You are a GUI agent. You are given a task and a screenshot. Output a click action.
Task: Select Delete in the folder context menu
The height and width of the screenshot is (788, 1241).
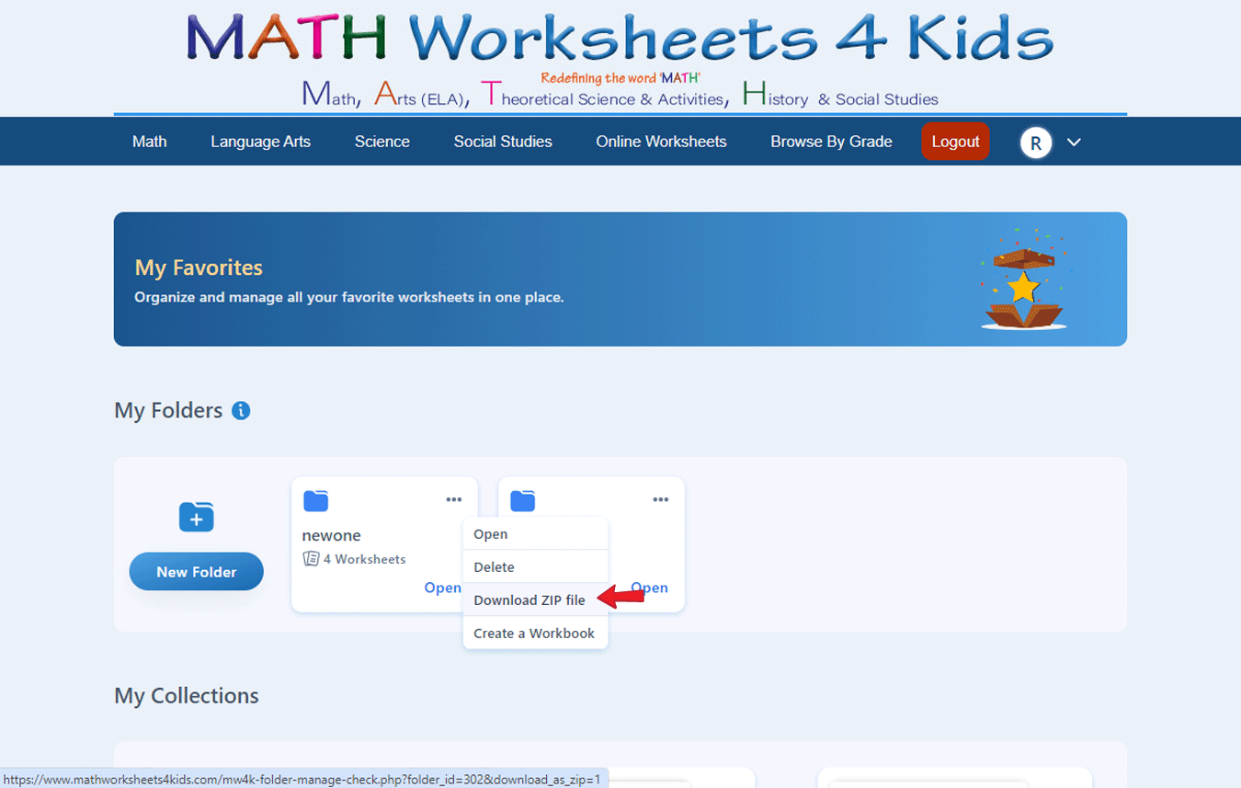(536, 567)
